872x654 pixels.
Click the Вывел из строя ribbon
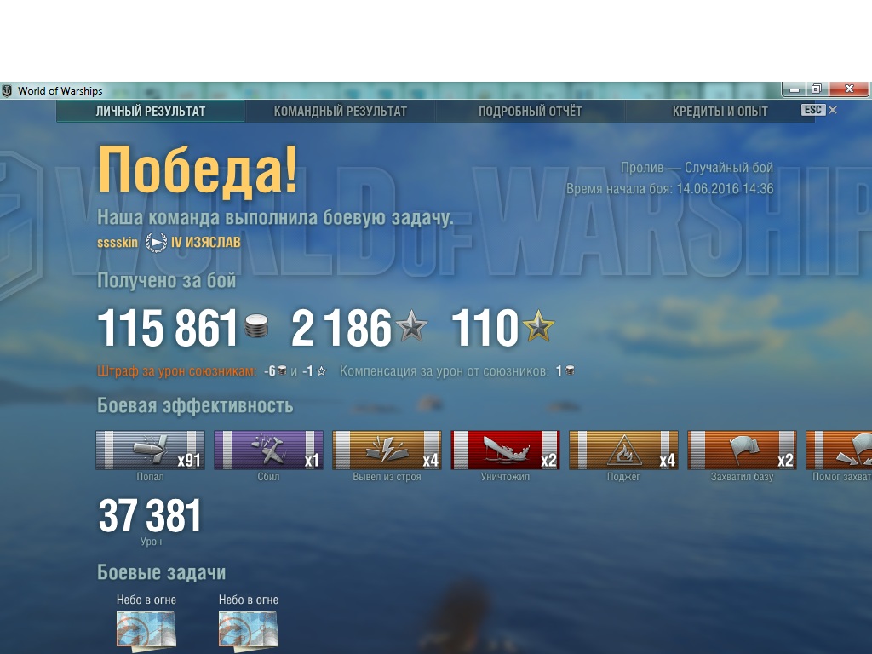387,450
